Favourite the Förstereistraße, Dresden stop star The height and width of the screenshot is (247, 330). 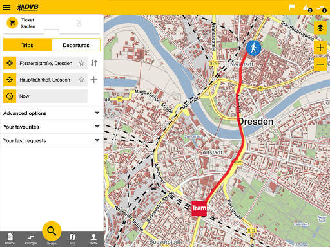click(x=82, y=63)
